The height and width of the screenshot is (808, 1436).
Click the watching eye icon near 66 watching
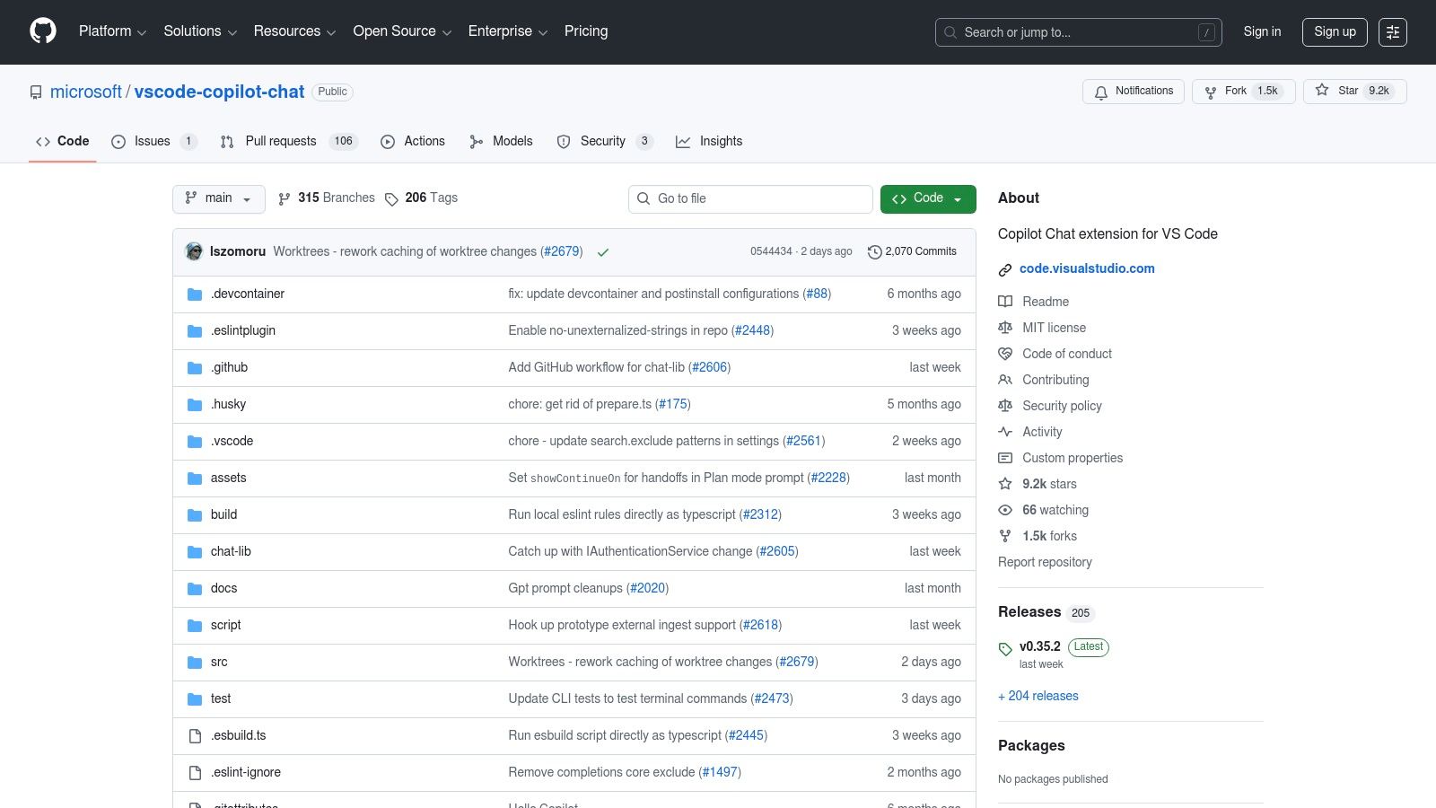1005,510
